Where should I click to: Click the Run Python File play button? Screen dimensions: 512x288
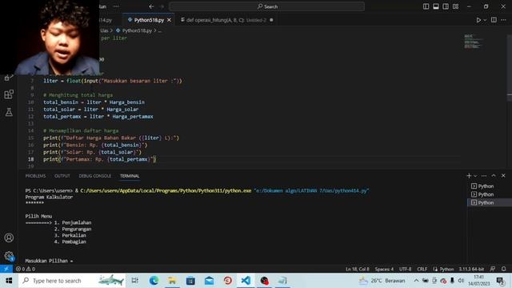click(x=478, y=20)
